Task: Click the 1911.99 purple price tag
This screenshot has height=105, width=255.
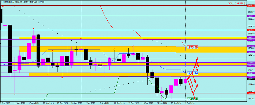Action: [251, 73]
